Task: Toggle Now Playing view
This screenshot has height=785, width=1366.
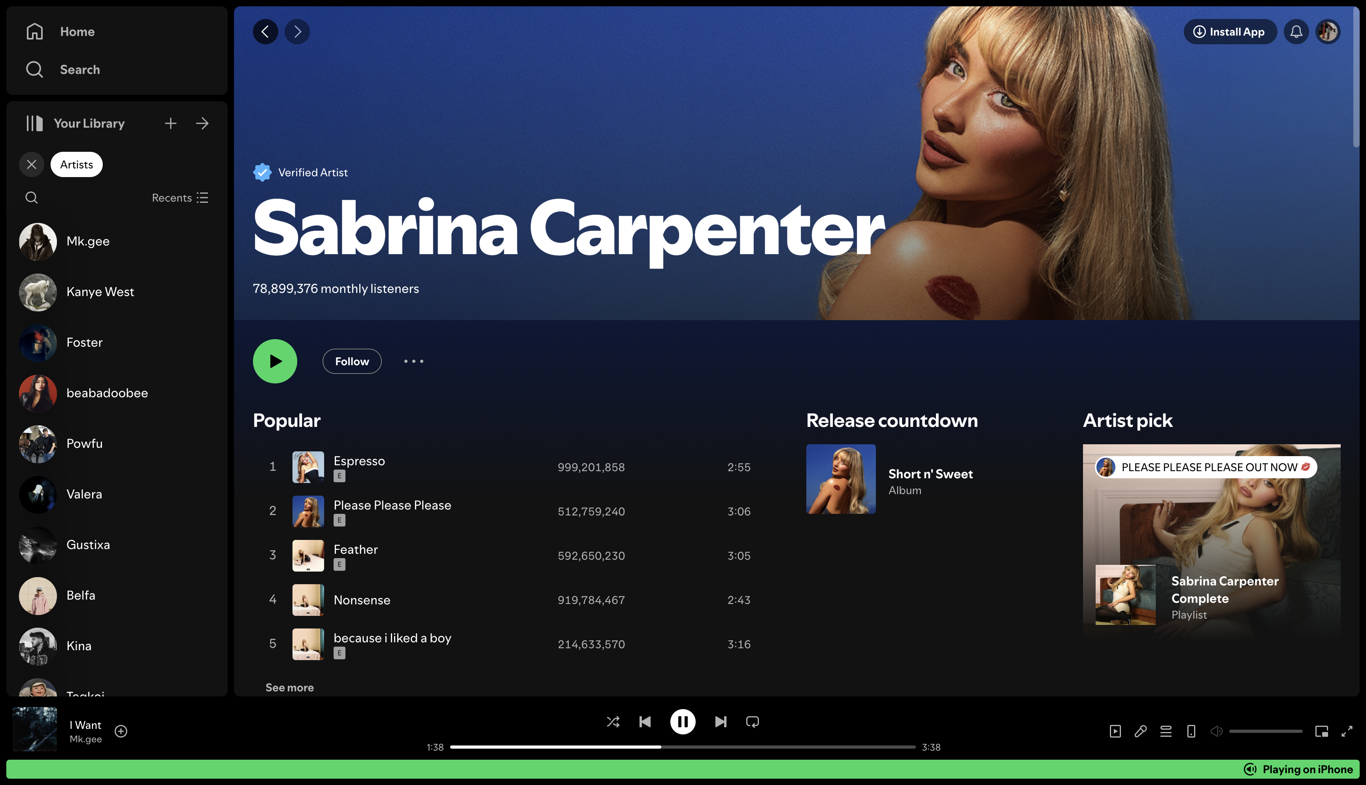Action: pyautogui.click(x=1115, y=731)
